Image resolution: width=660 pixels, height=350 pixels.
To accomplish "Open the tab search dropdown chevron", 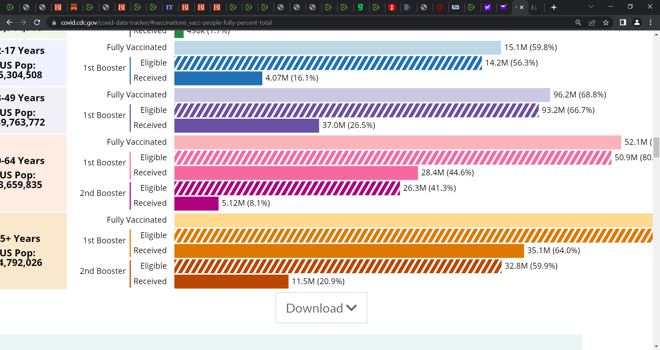I will pos(591,7).
